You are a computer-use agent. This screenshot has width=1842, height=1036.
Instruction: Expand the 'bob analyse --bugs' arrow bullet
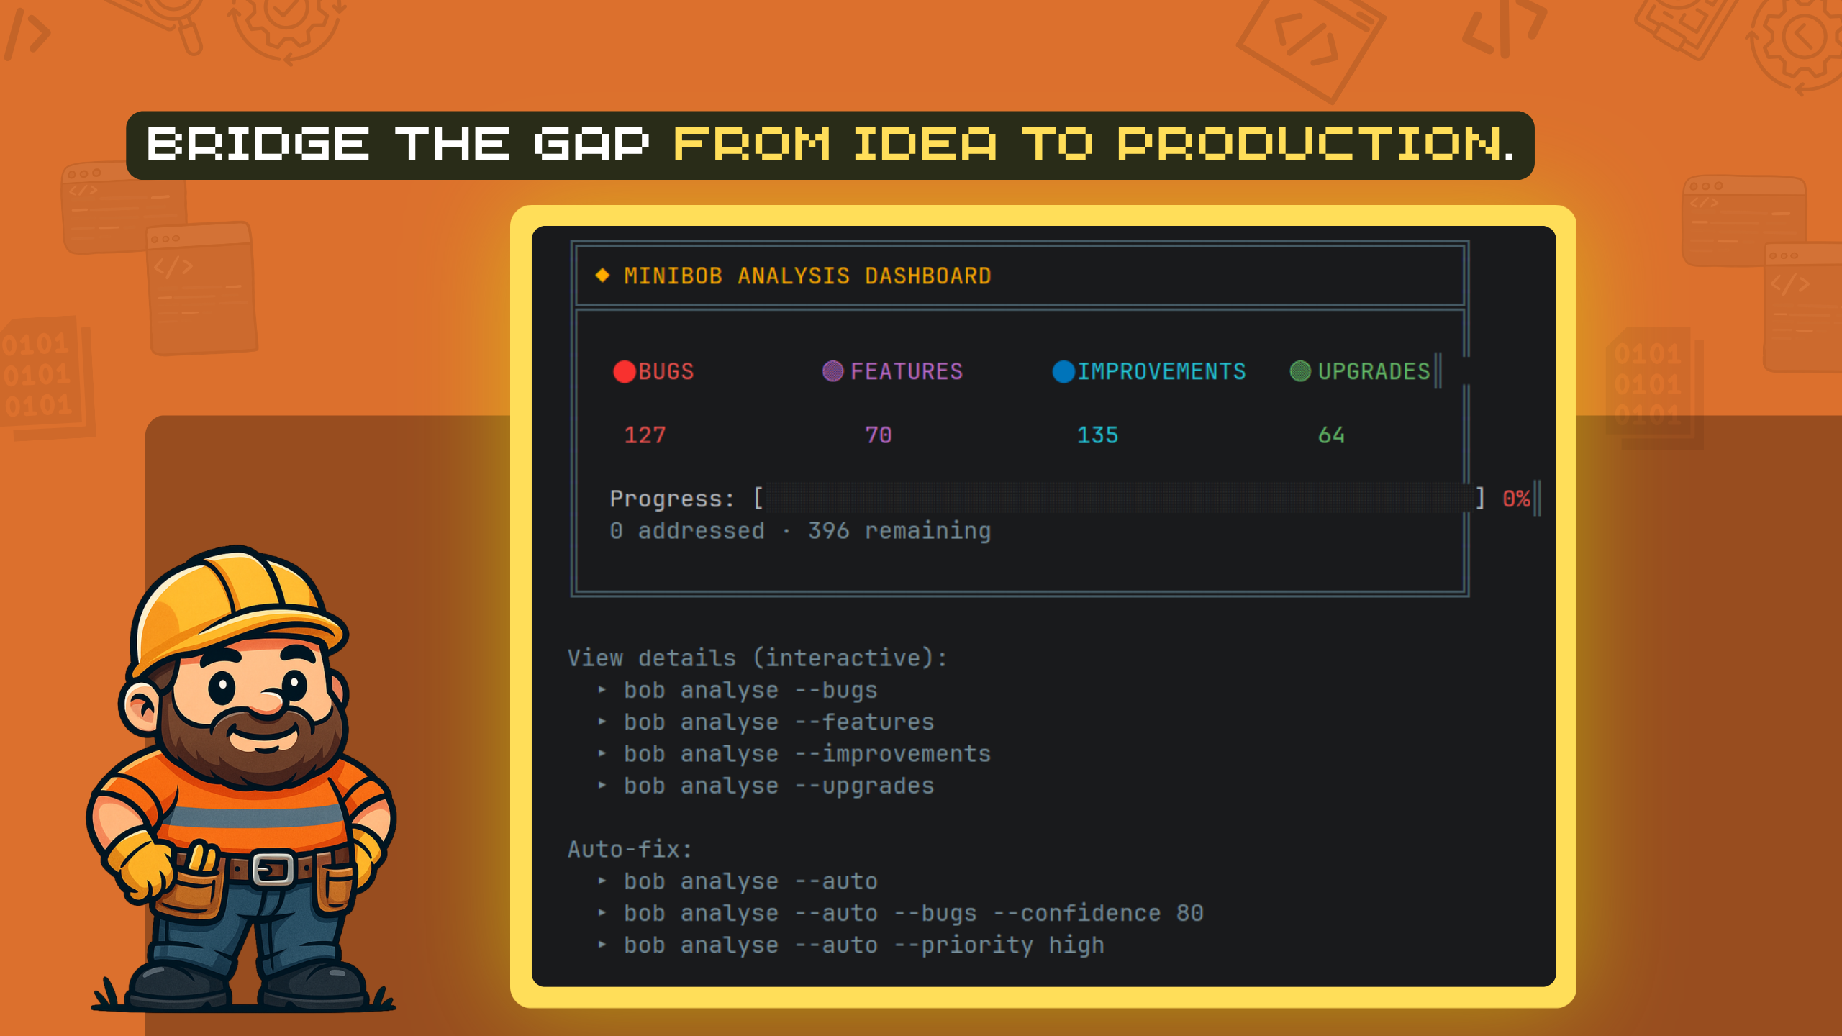click(602, 689)
